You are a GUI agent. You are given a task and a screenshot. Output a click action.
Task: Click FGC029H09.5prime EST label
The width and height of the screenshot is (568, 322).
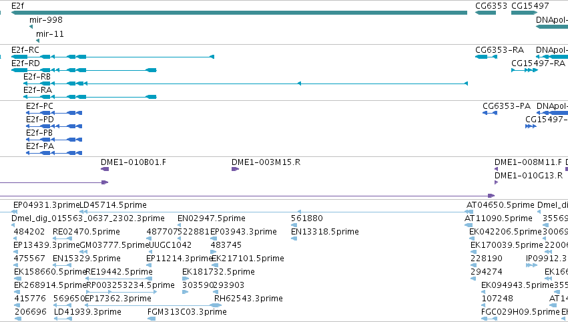521,312
